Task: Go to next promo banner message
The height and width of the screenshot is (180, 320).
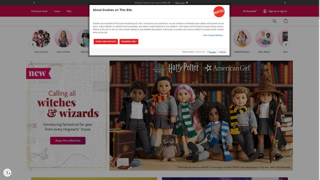Action: [285, 3]
